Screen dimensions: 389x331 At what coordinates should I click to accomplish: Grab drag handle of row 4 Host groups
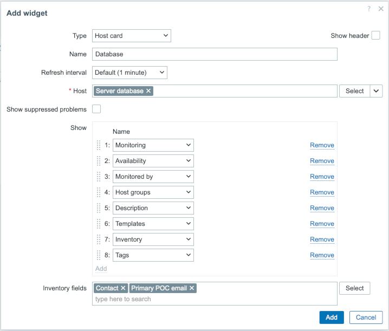99,192
